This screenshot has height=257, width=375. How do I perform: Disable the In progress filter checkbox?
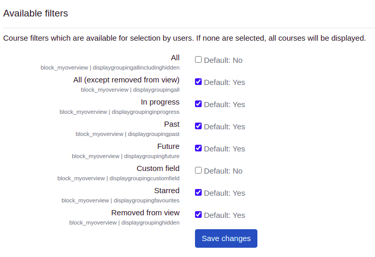tap(198, 104)
